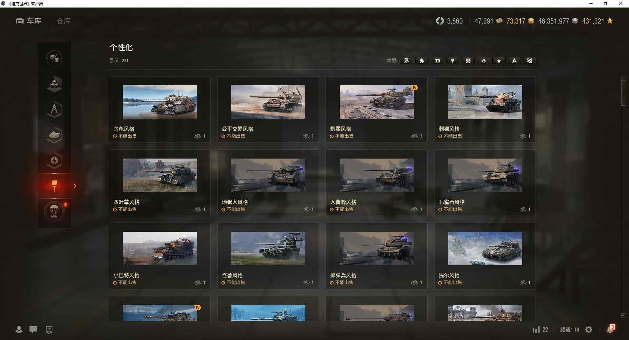629x340 pixels.
Task: Expand the sidebar with the arrow chevron
Action: click(75, 186)
